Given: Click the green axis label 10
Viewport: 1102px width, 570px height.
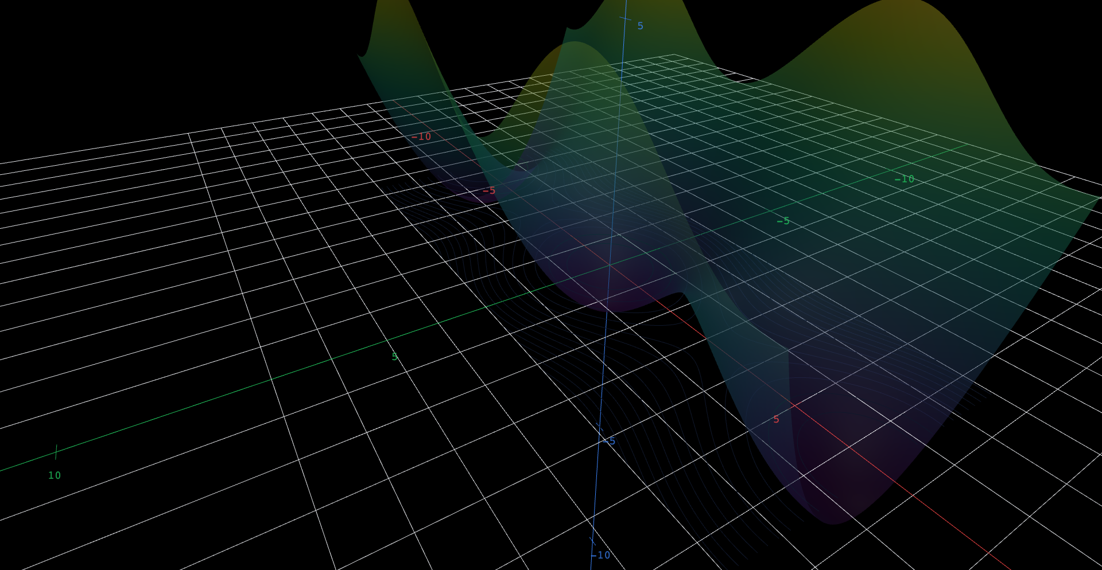Looking at the screenshot, I should pos(55,475).
